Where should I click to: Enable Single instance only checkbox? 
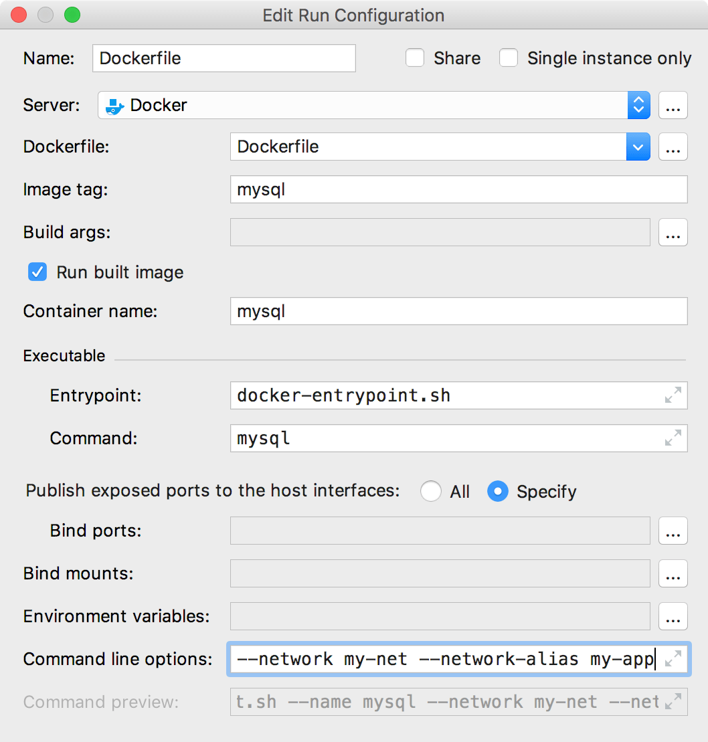coord(509,58)
